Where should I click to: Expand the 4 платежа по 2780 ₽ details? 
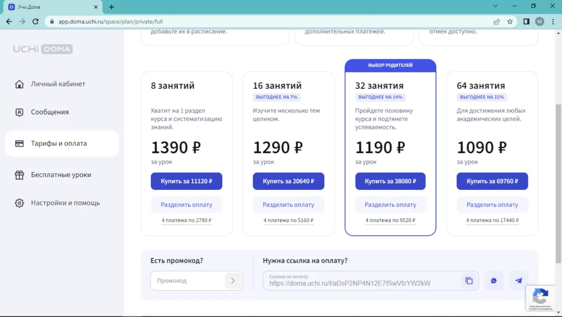187,220
